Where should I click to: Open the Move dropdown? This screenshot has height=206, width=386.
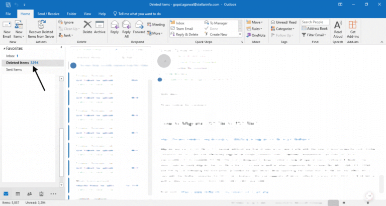click(x=254, y=22)
